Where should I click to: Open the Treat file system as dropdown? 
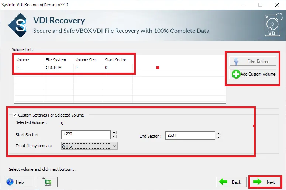tap(89, 146)
